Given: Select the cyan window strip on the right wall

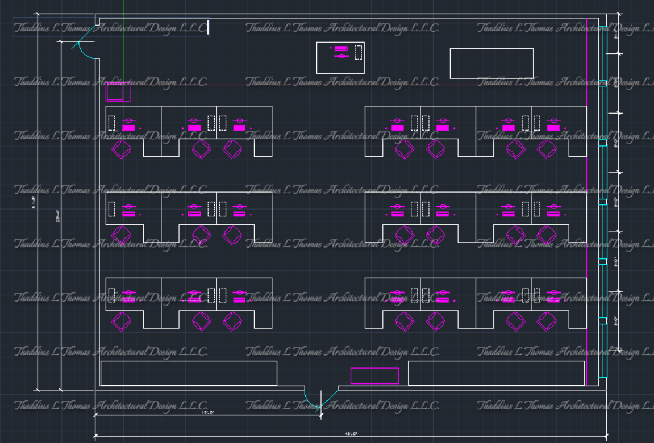Looking at the screenshot, I should pyautogui.click(x=603, y=202).
